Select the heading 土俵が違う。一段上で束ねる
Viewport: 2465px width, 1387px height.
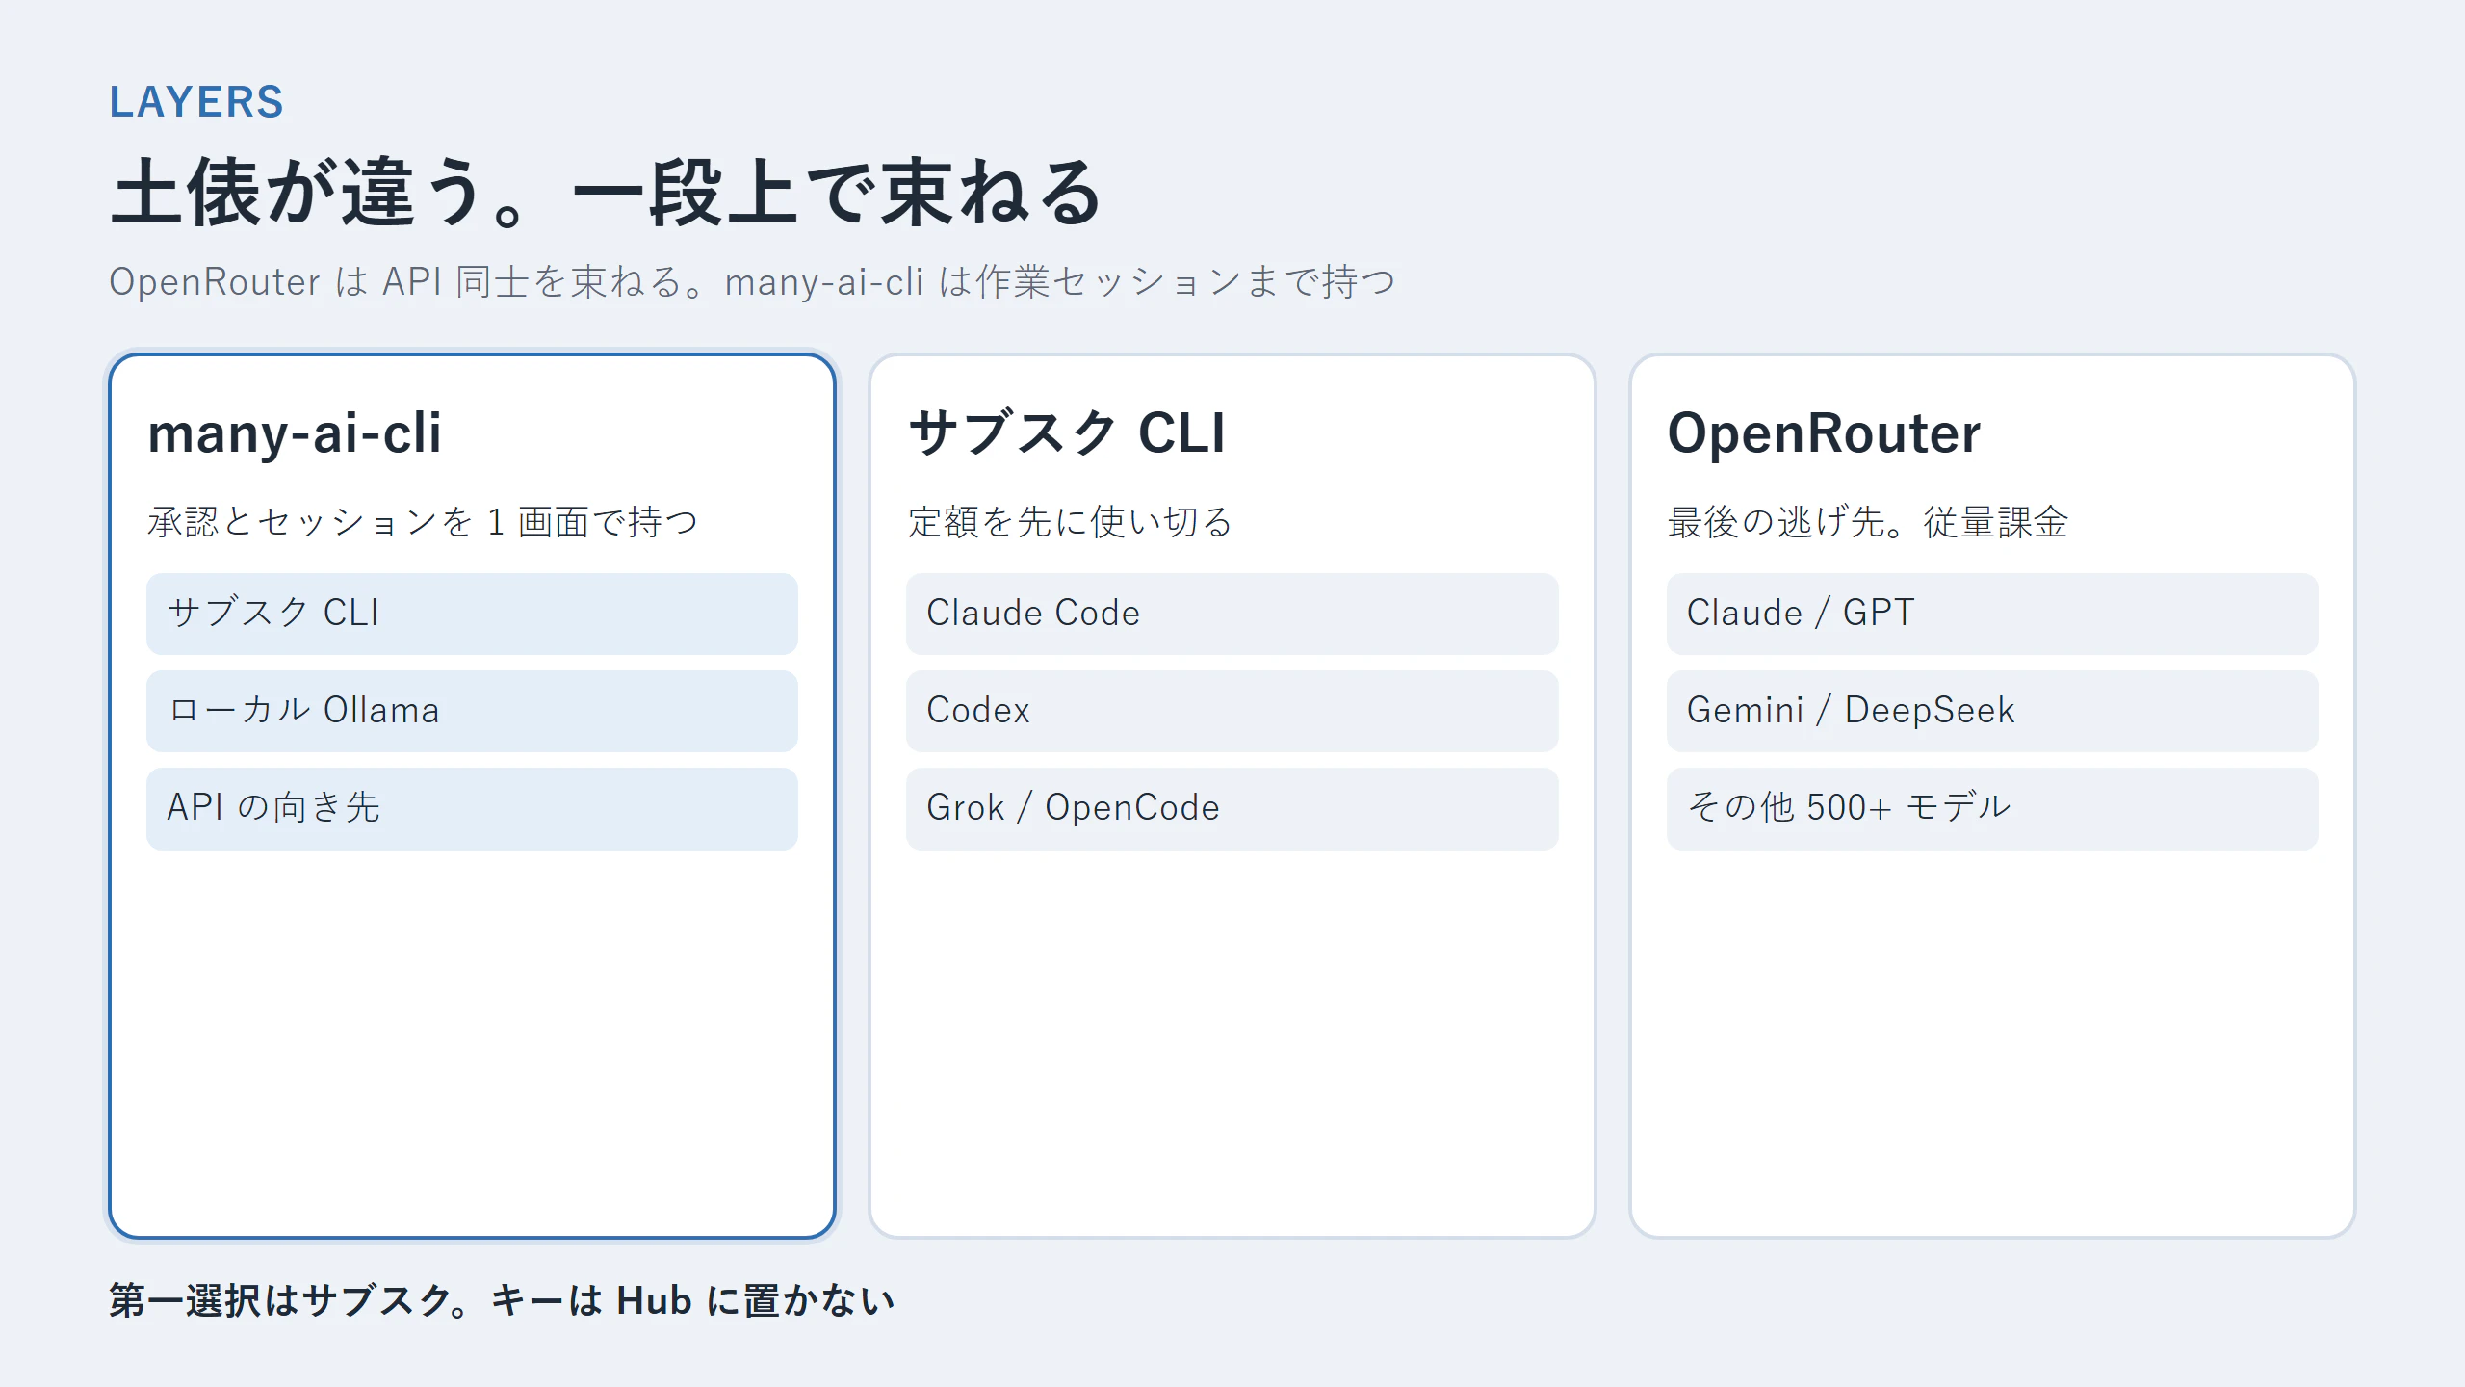(x=606, y=193)
